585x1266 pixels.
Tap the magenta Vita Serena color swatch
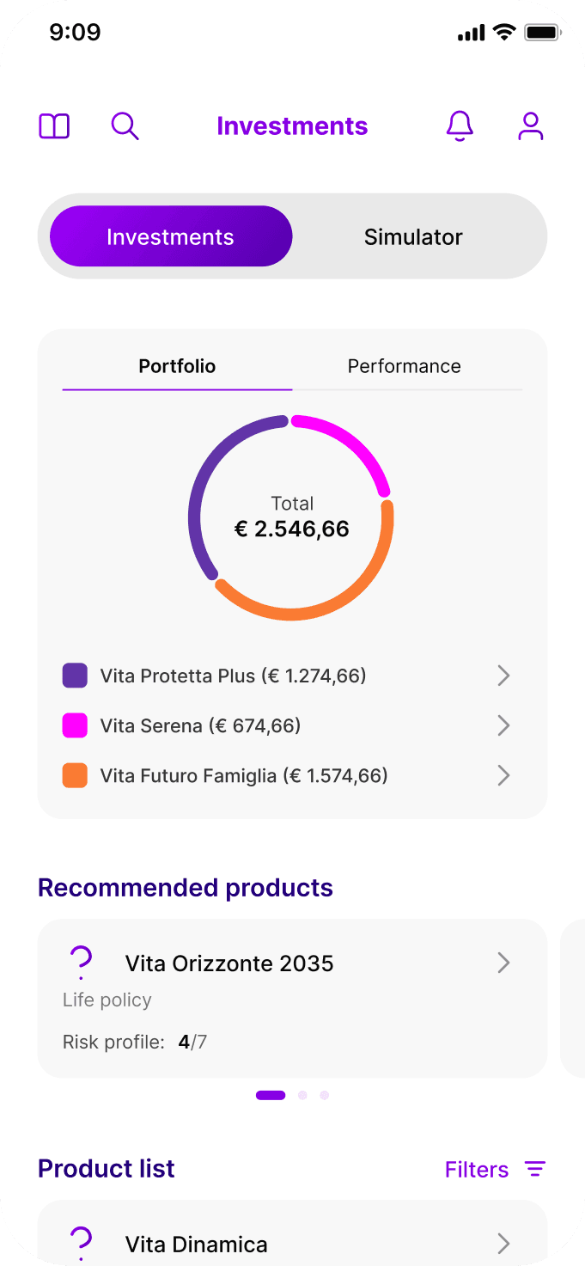75,725
